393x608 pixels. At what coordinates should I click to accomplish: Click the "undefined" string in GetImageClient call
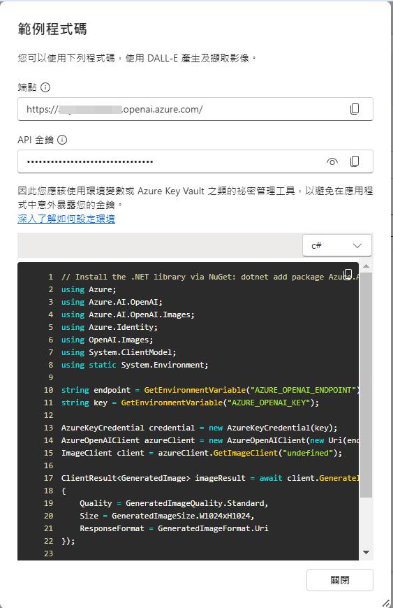click(x=306, y=453)
